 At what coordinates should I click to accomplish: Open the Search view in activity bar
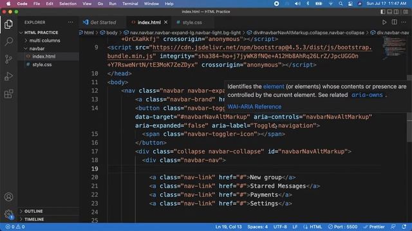pyautogui.click(x=8, y=41)
